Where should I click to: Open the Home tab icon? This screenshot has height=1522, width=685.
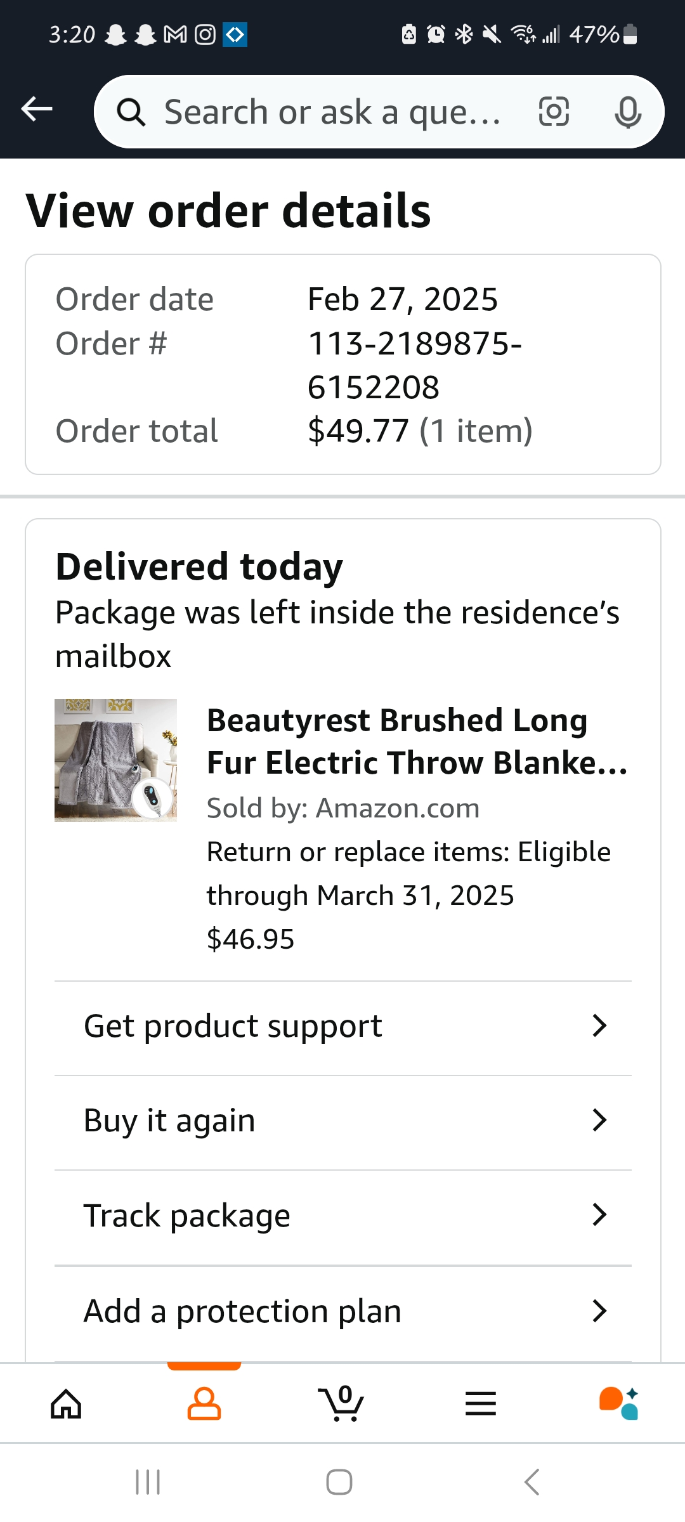point(67,1403)
